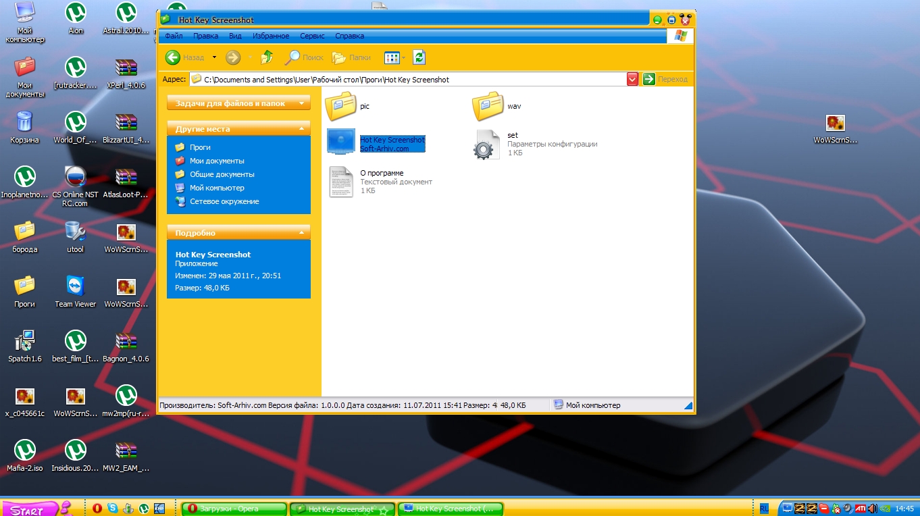Select the Hot Key Screenshot application icon

tap(341, 142)
